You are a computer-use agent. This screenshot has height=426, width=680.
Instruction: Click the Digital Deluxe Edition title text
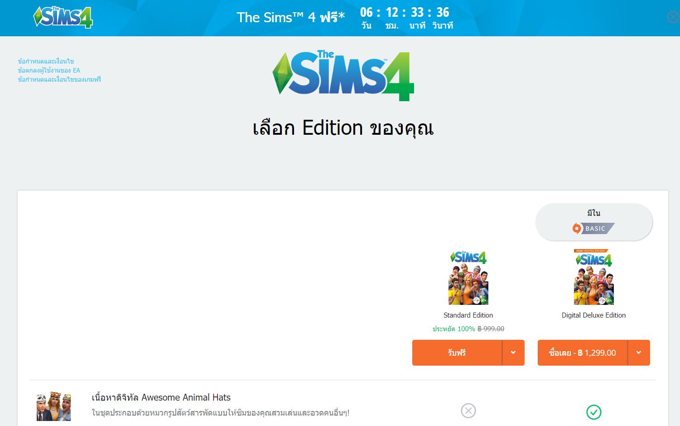[593, 315]
